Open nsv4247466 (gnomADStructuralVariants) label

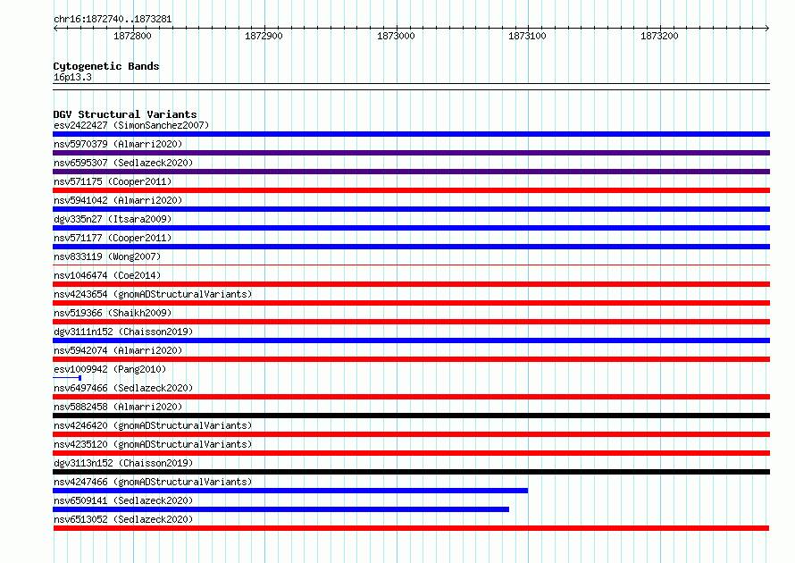pyautogui.click(x=153, y=482)
